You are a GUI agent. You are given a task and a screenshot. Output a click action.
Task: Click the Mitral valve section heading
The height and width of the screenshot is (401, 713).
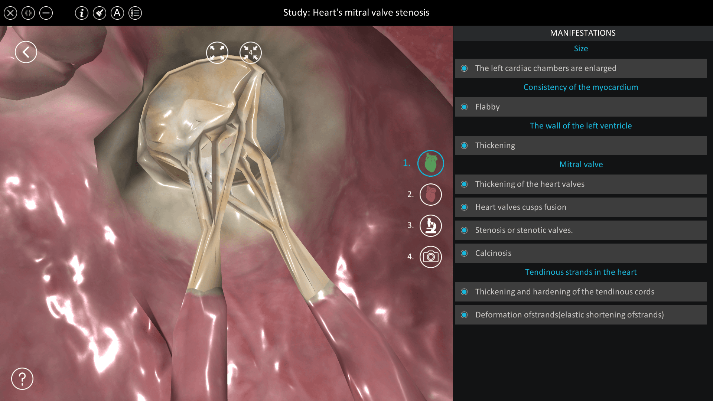(581, 164)
